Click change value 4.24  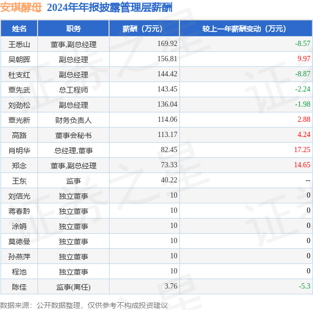click(x=304, y=134)
